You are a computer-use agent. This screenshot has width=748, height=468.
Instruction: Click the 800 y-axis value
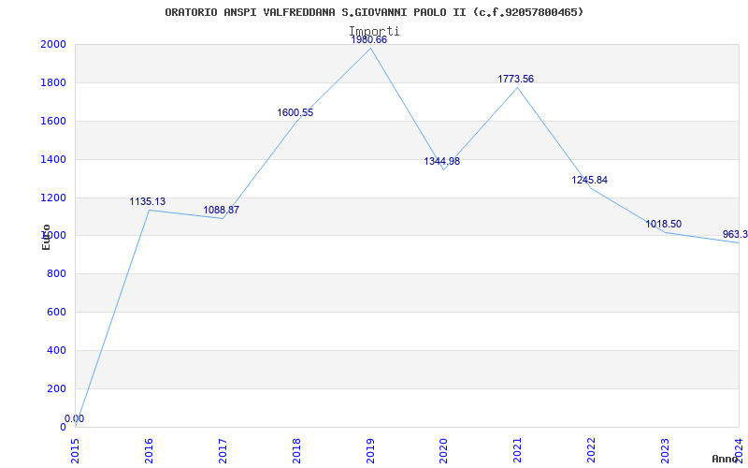pyautogui.click(x=57, y=273)
